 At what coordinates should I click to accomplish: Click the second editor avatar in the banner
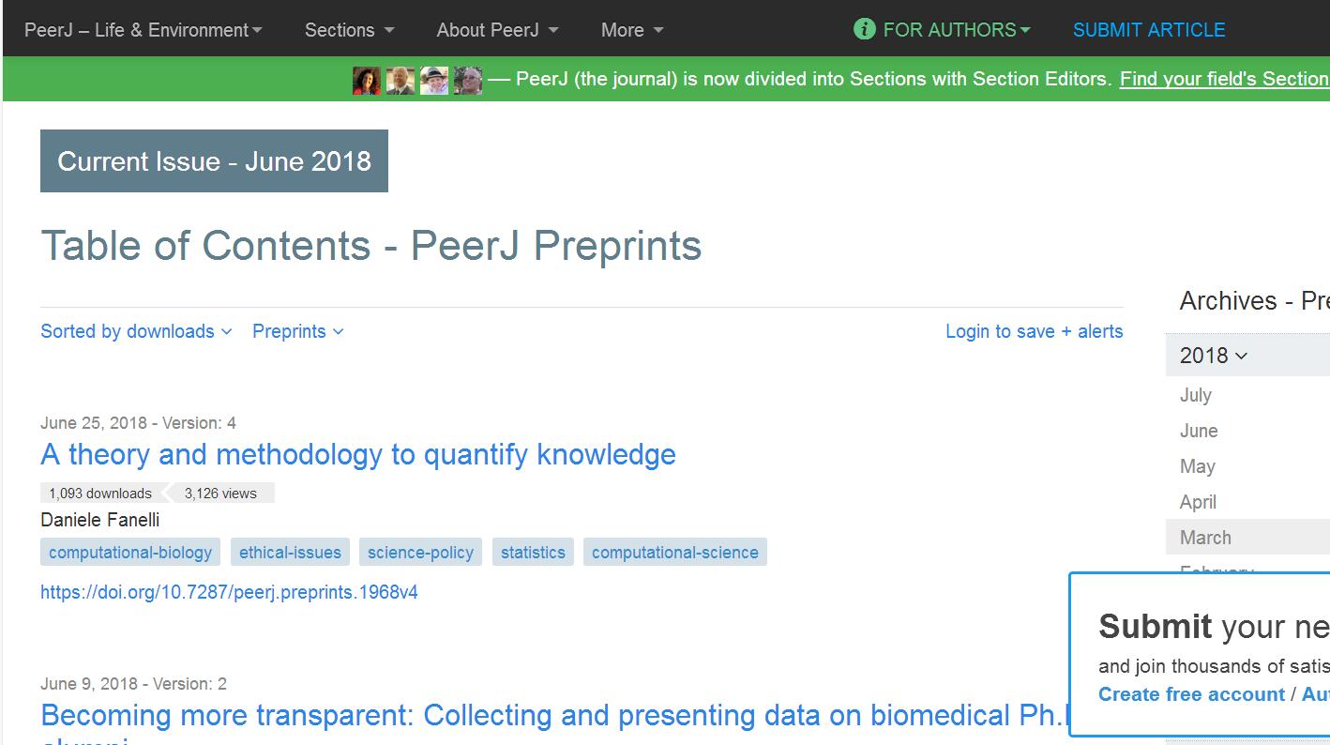[x=401, y=81]
